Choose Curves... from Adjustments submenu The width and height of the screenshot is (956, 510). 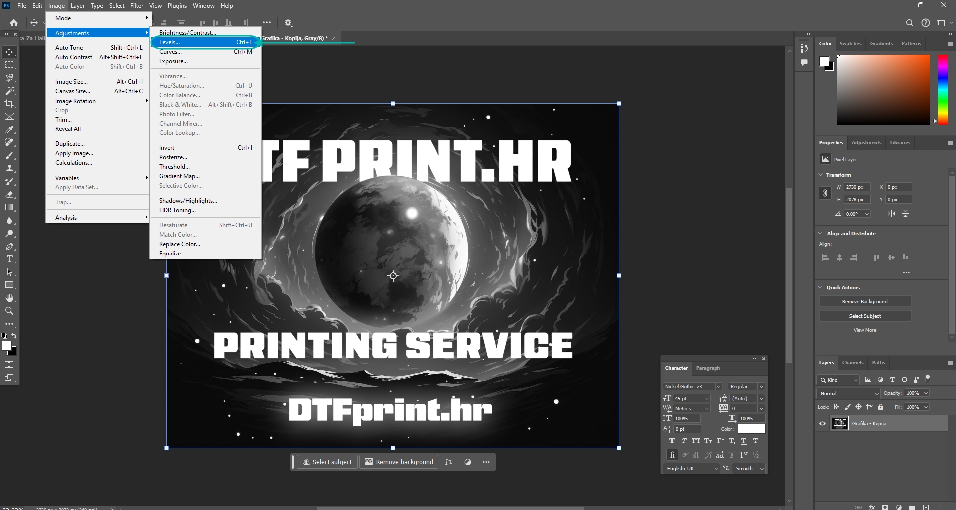tap(206, 52)
